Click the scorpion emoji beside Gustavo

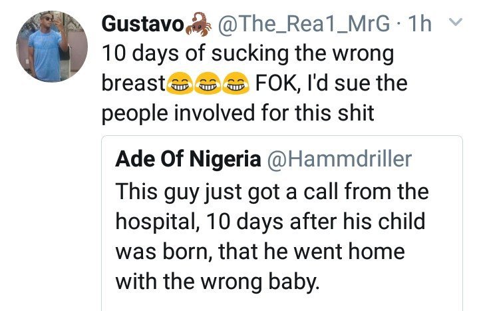(198, 24)
